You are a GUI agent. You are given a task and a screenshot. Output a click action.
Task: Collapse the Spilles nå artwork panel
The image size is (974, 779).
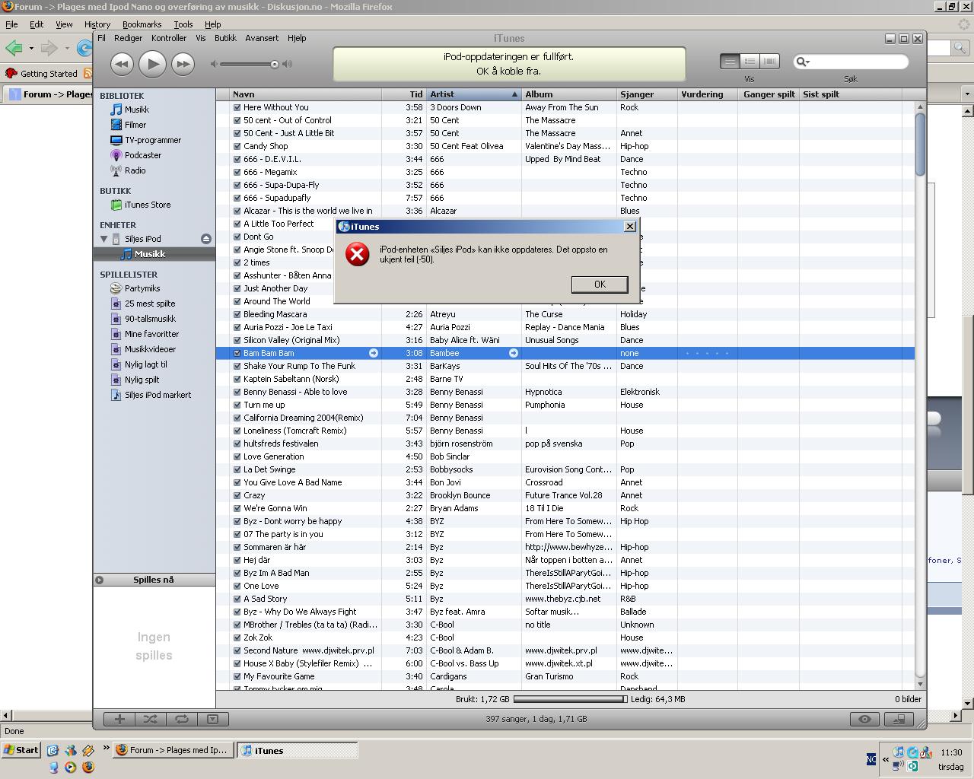pos(99,580)
